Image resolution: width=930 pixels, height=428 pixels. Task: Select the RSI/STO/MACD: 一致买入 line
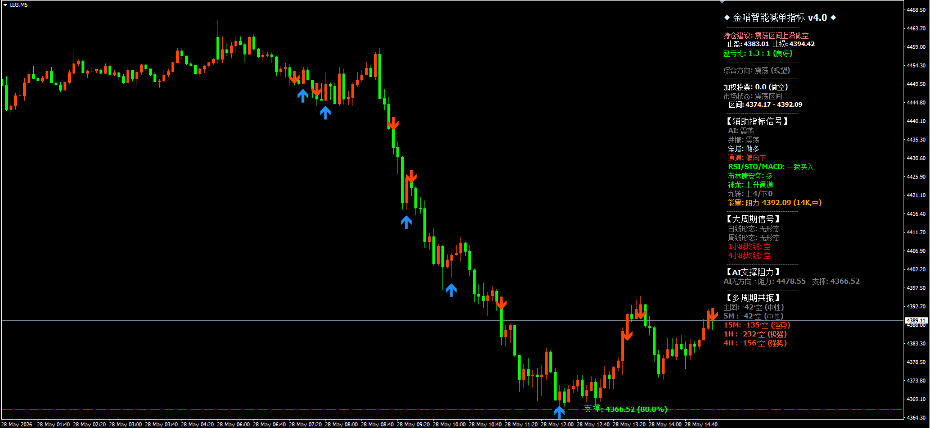pyautogui.click(x=771, y=167)
